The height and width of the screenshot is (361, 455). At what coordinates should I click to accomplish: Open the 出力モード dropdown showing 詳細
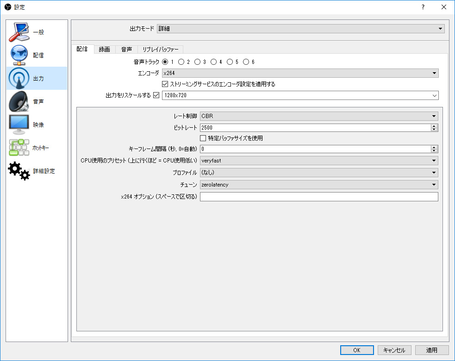(300, 28)
